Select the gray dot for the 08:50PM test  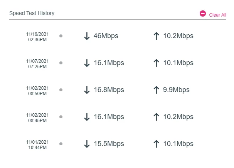coord(61,90)
